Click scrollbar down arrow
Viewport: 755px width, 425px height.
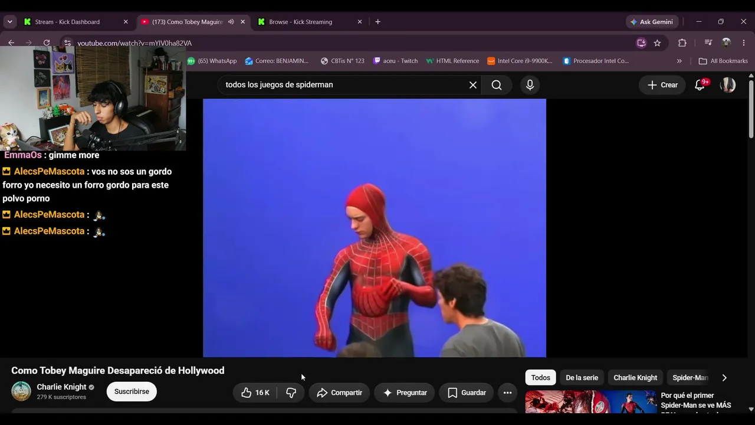click(751, 409)
